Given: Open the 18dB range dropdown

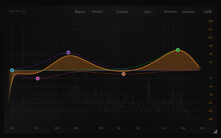Looking at the screenshot, I should point(207,11).
